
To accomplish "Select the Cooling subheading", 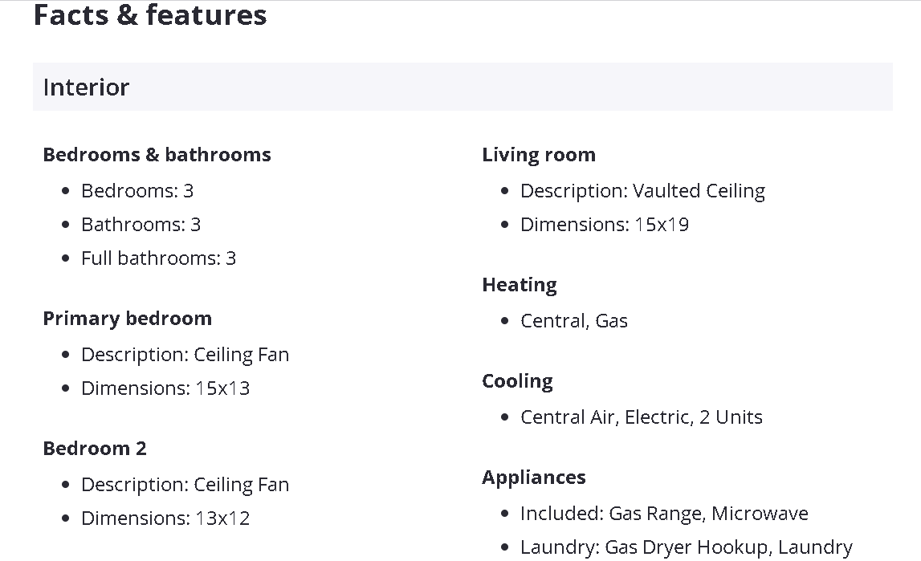I will pyautogui.click(x=517, y=381).
